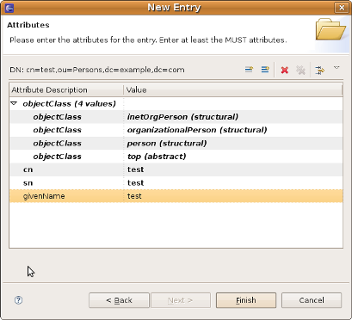
Task: Click the Value column header
Action: click(x=232, y=90)
